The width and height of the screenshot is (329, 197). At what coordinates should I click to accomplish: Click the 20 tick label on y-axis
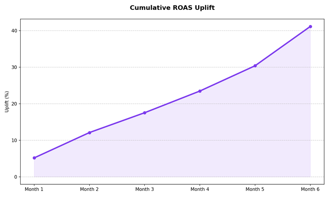click(x=14, y=104)
